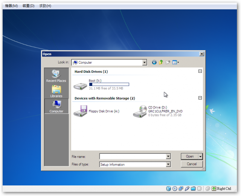Viewport: 241px width, 196px height.
Task: Click the Hard Disk Drives (1) header
Action: 91,72
